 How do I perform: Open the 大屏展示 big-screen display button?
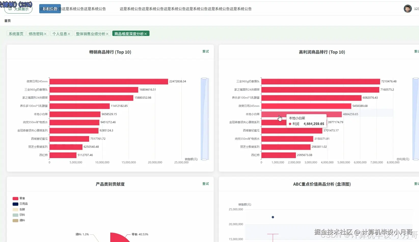point(18,9)
